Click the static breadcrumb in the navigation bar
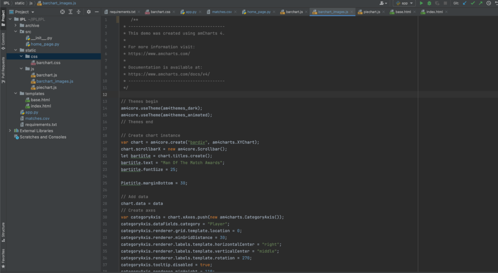The width and height of the screenshot is (498, 273). click(x=19, y=3)
